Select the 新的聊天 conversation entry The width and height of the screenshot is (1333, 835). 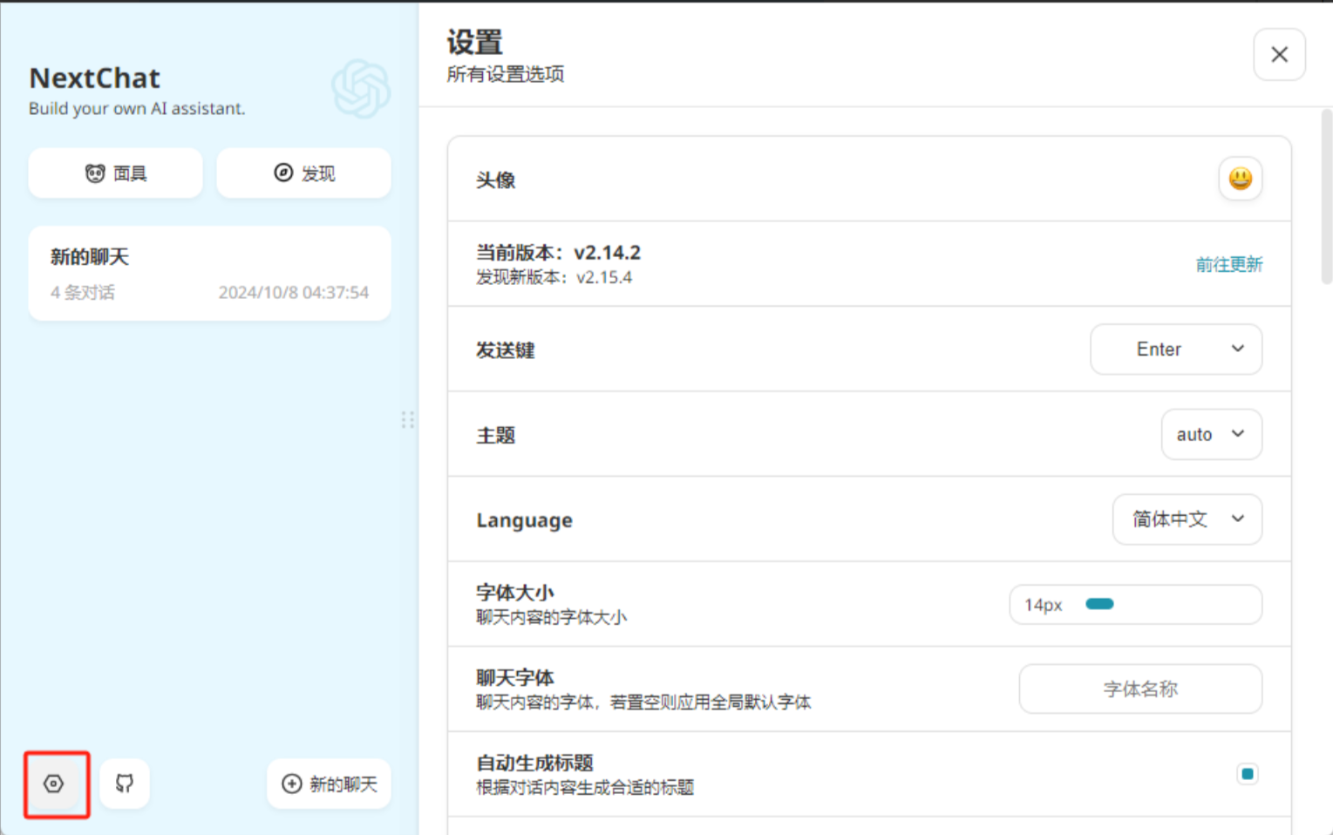click(209, 274)
